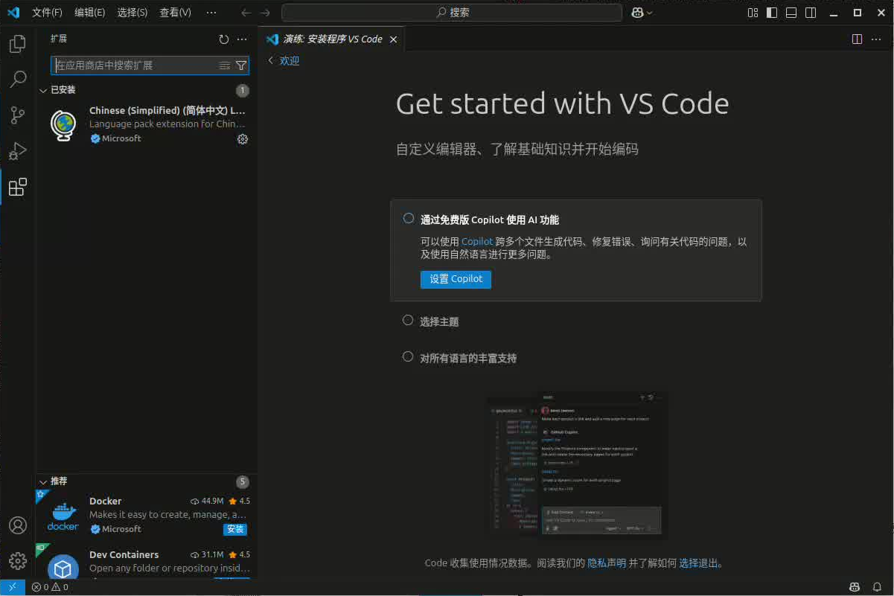Open the Docker extension title
Image resolution: width=894 pixels, height=596 pixels.
coord(105,501)
